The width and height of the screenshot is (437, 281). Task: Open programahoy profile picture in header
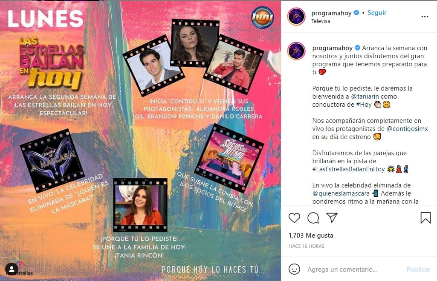tap(296, 17)
